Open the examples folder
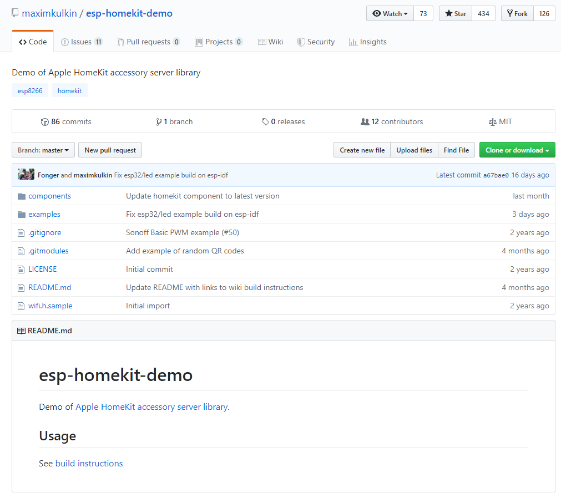The image size is (561, 498). click(x=44, y=214)
